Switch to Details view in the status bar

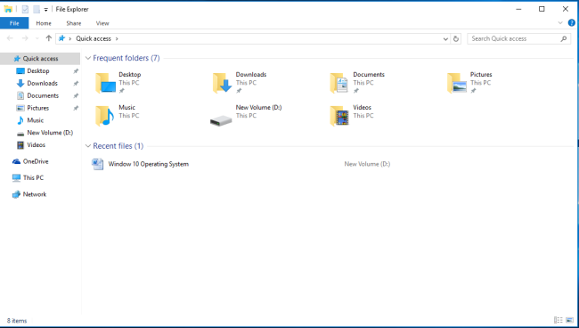tap(558, 320)
